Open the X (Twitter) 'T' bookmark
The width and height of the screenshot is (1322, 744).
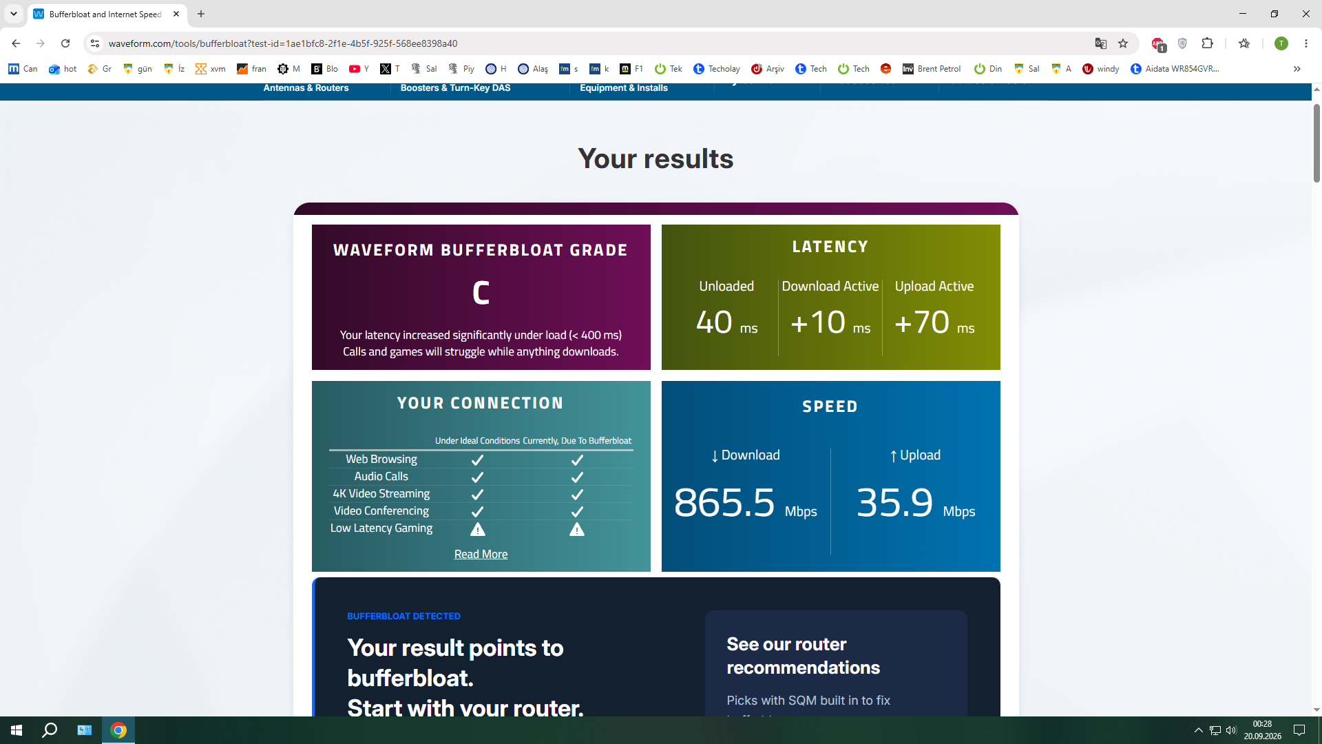pyautogui.click(x=390, y=69)
